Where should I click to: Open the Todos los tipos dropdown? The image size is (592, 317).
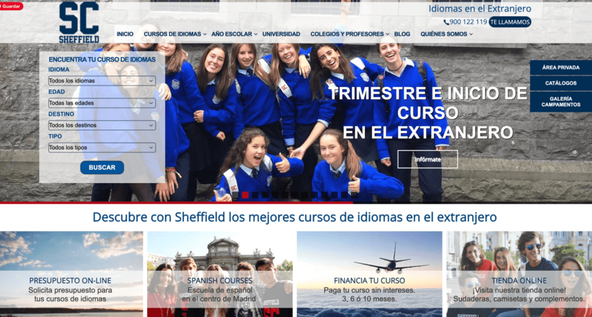102,147
